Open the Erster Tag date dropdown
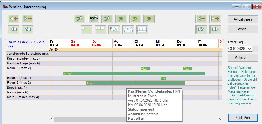The image size is (262, 124). (x=250, y=49)
